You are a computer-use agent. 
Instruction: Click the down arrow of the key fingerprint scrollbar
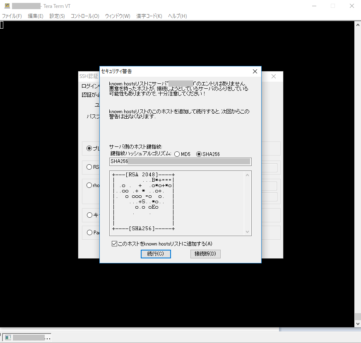(247, 232)
